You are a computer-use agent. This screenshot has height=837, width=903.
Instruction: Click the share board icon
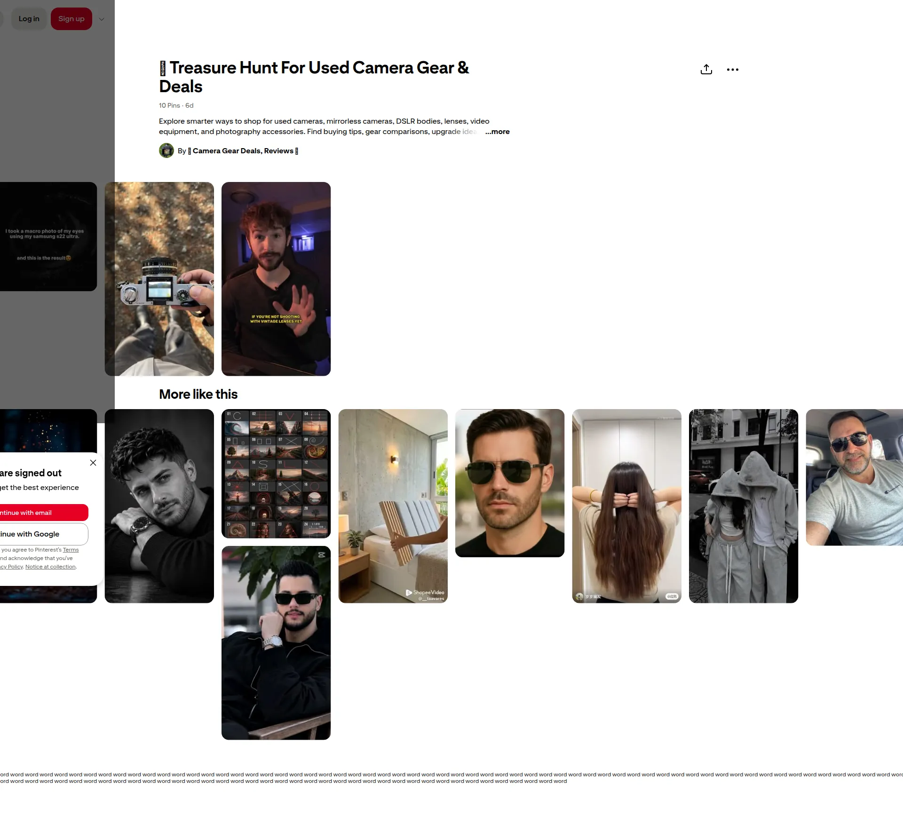pyautogui.click(x=706, y=70)
